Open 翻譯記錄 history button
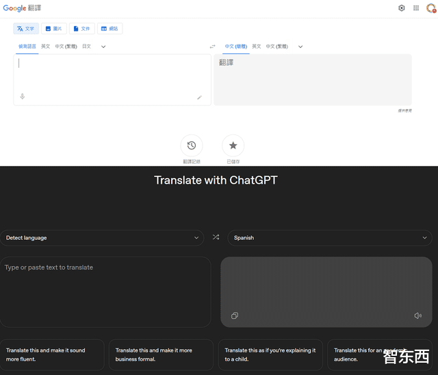Screen dimensions: 438x375 (192, 145)
